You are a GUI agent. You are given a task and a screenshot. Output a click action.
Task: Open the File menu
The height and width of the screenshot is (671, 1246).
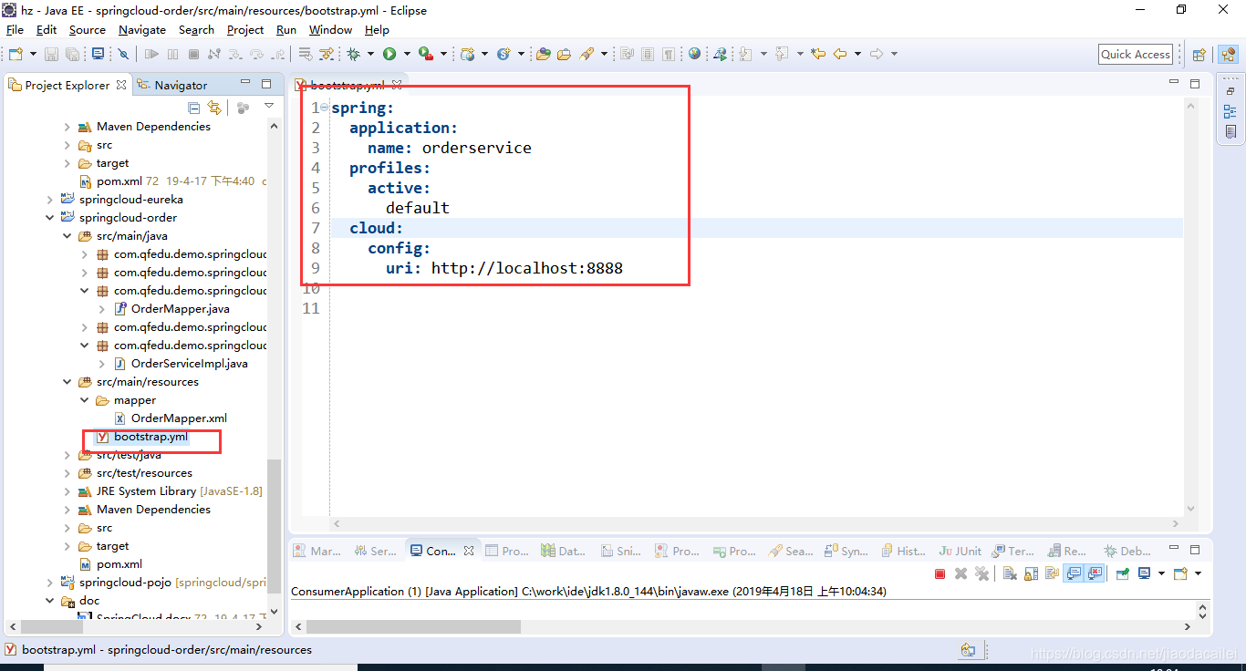click(15, 30)
